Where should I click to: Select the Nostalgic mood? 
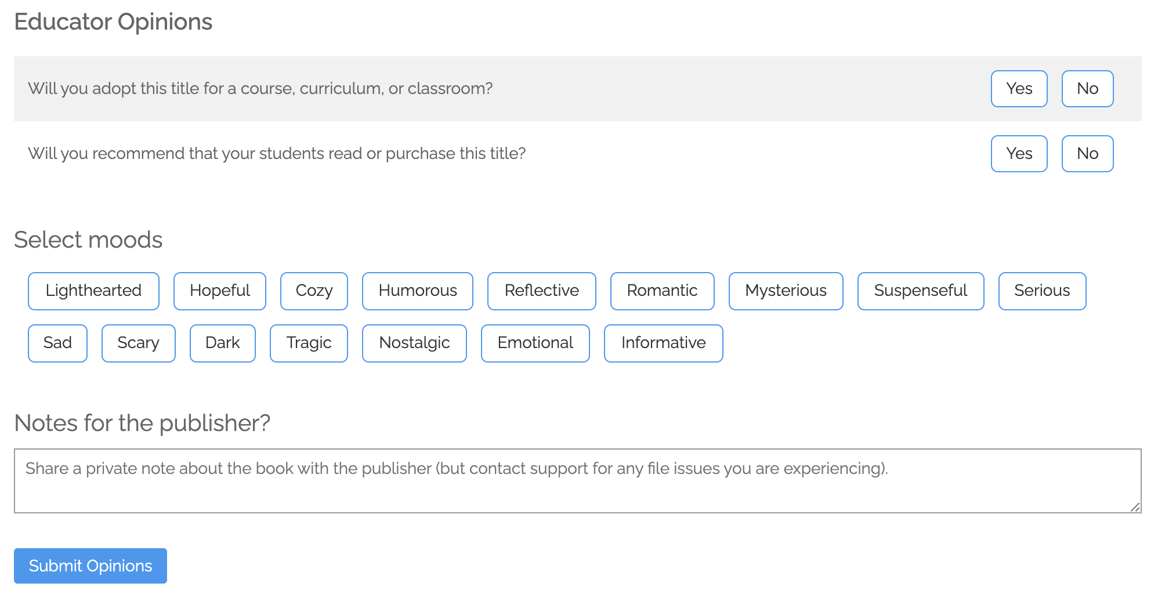coord(414,343)
